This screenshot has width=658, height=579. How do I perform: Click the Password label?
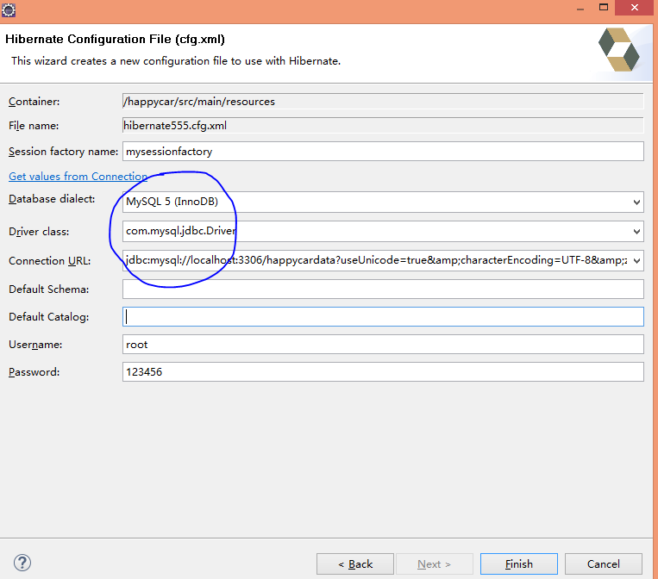(34, 372)
